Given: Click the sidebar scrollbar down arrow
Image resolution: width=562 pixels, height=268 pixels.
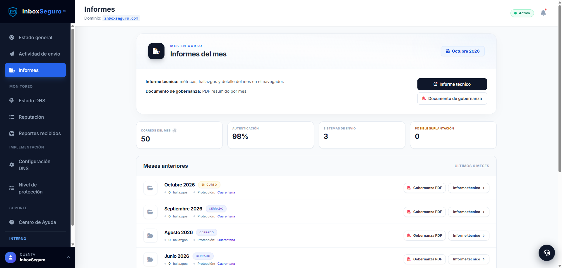Looking at the screenshot, I should pyautogui.click(x=73, y=245).
